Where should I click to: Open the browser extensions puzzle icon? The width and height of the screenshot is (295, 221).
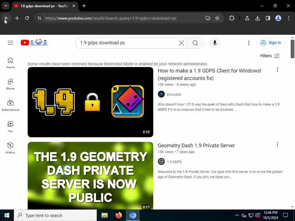(x=232, y=18)
